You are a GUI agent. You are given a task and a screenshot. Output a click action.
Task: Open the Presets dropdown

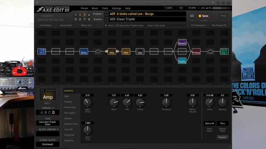pyautogui.click(x=98, y=14)
